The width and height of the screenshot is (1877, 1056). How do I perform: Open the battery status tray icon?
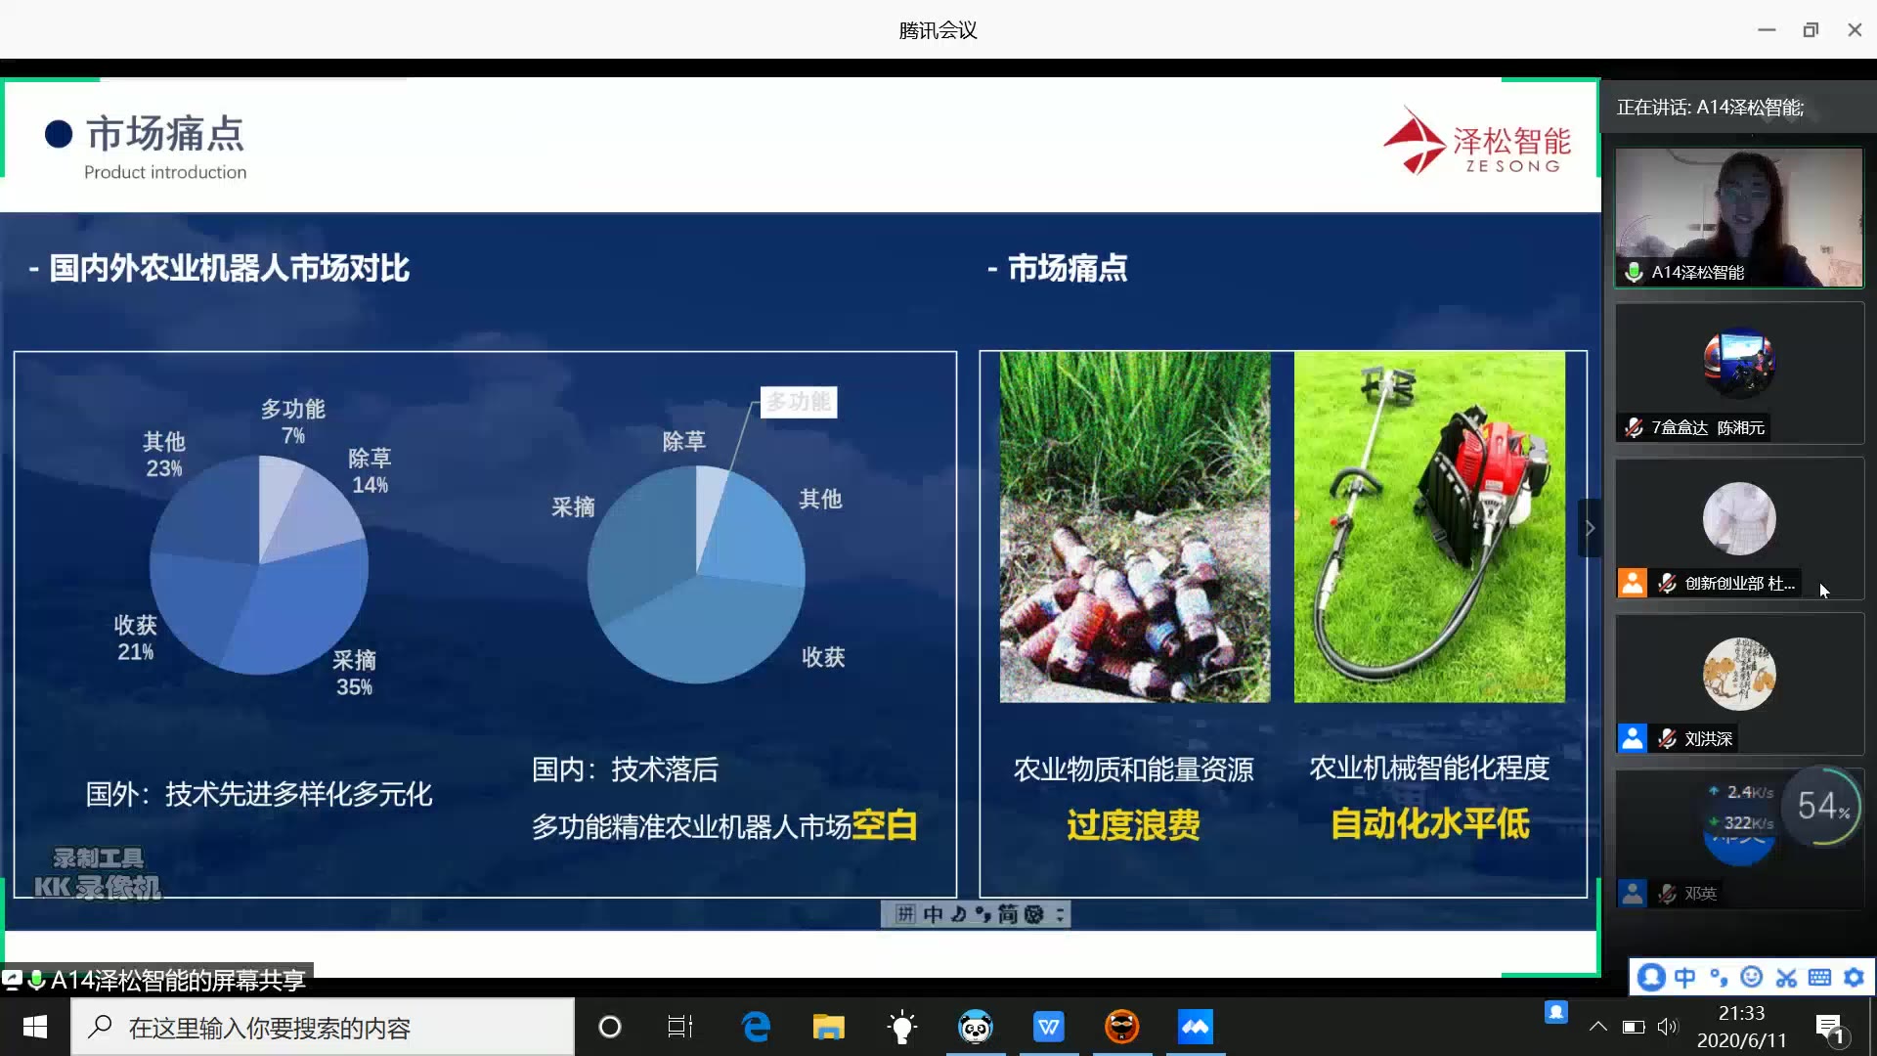[1634, 1027]
